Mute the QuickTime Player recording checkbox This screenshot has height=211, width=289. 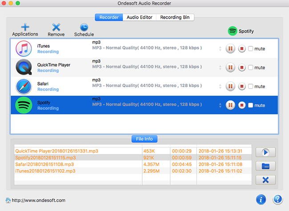[x=250, y=67]
